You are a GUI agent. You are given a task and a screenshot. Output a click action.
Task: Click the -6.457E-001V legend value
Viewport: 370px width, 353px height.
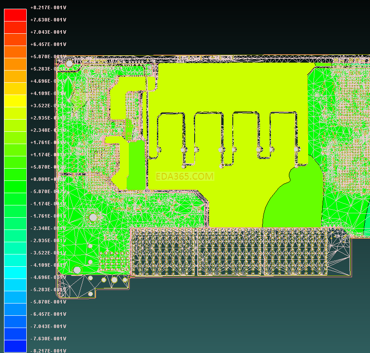(x=48, y=314)
